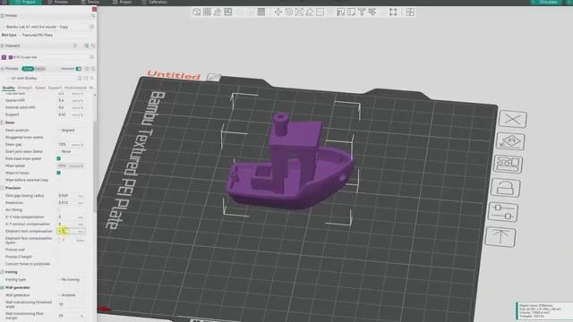This screenshot has height=322, width=573.
Task: Click the Add plate toolbar icon
Action: (207, 12)
